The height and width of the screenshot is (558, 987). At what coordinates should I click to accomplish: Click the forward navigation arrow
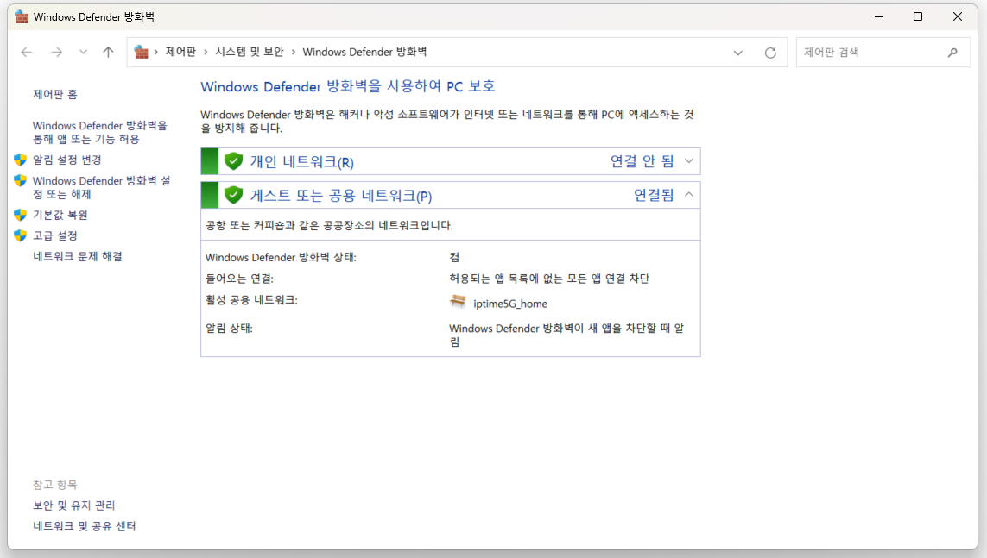point(57,52)
